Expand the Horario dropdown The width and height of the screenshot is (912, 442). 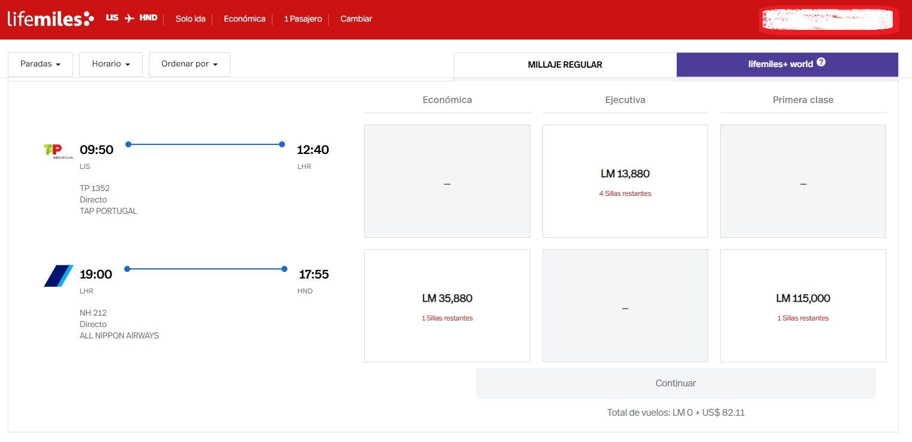[111, 64]
